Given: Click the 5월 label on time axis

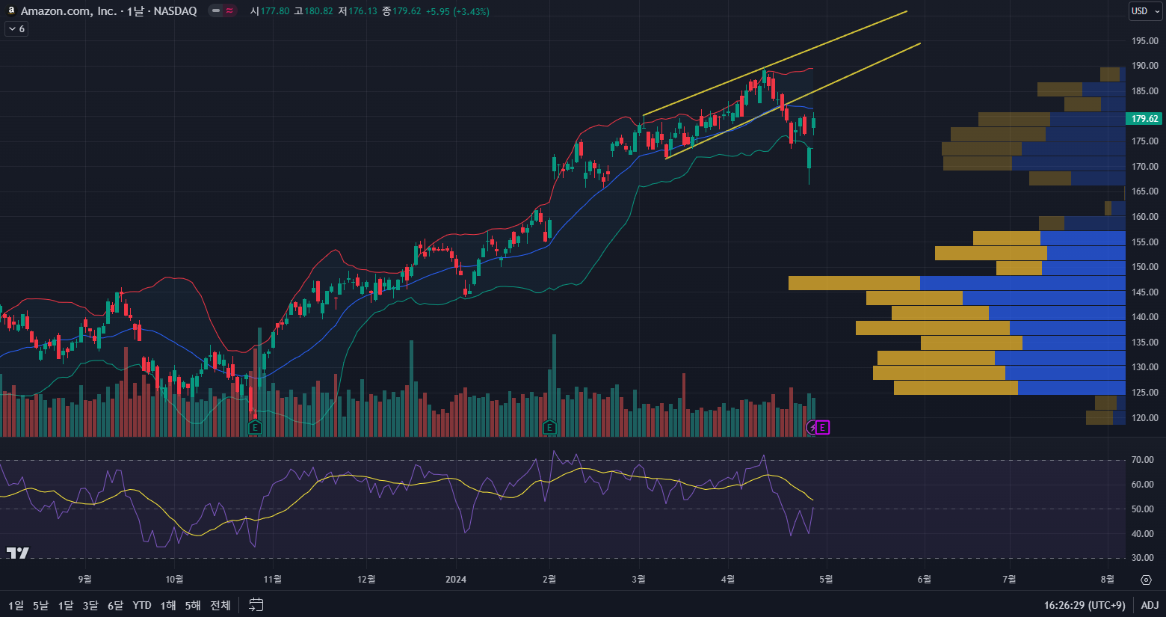Looking at the screenshot, I should coord(825,580).
